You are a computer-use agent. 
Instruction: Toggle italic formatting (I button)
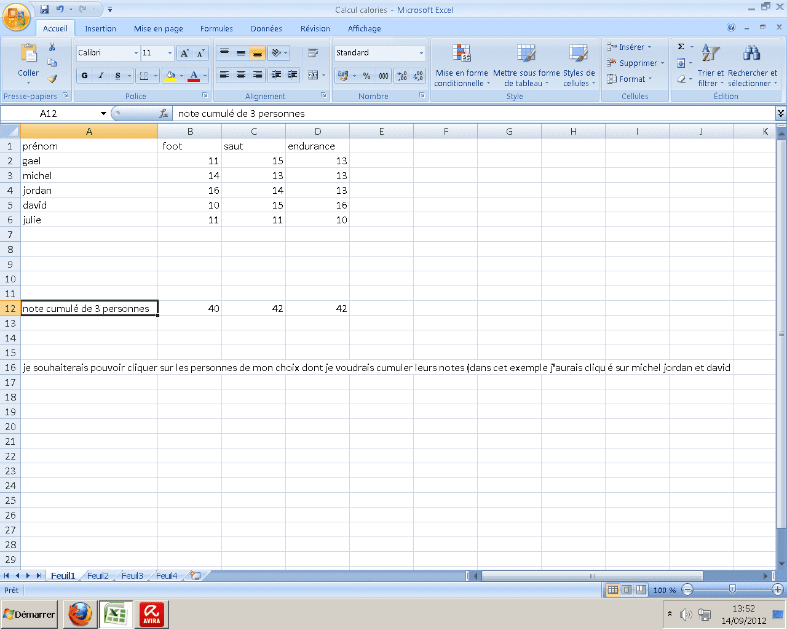pos(101,76)
